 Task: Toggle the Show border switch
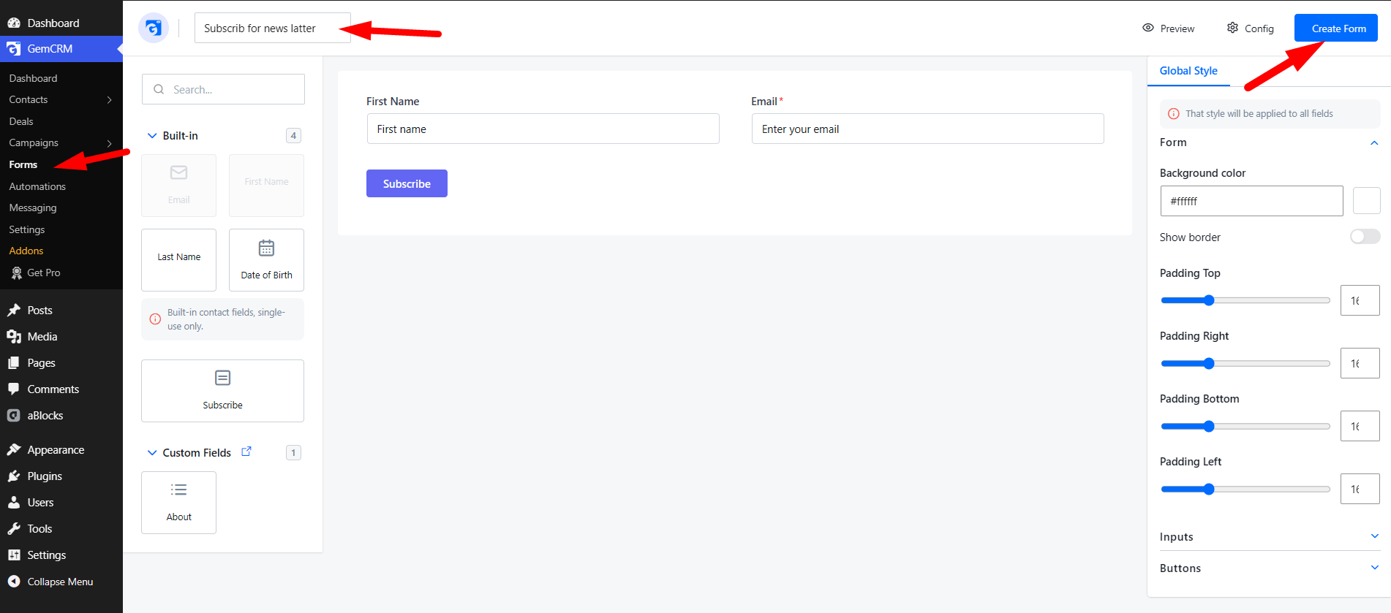click(1365, 237)
